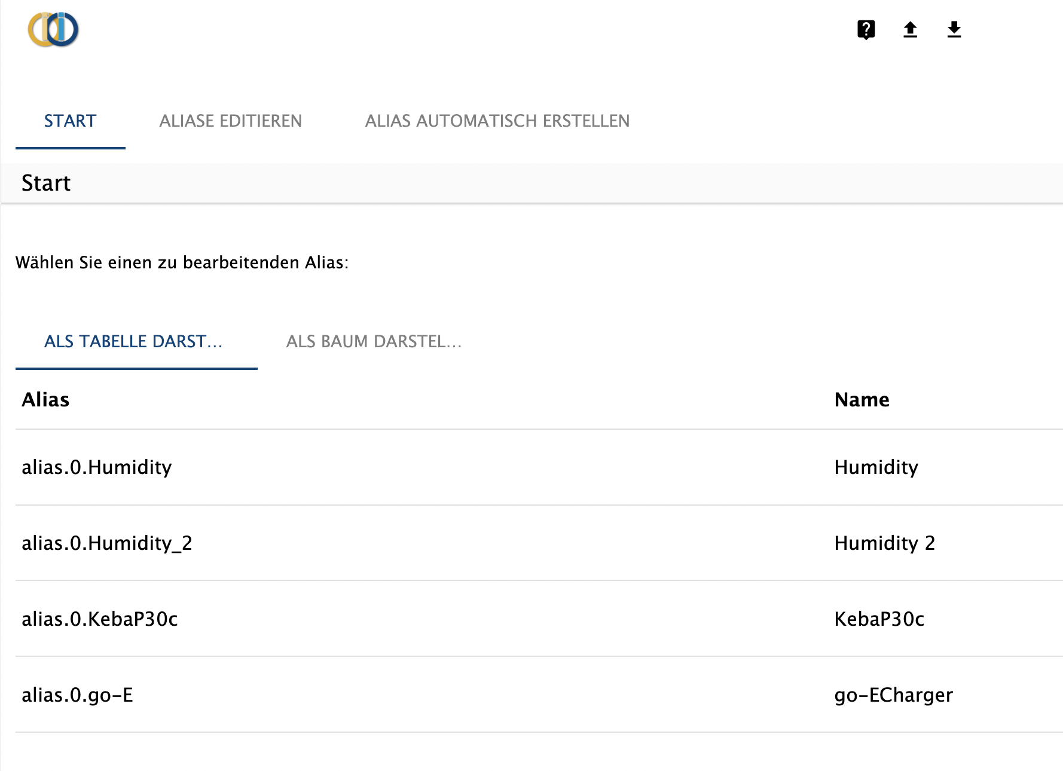Click the Alias column header

(x=45, y=400)
